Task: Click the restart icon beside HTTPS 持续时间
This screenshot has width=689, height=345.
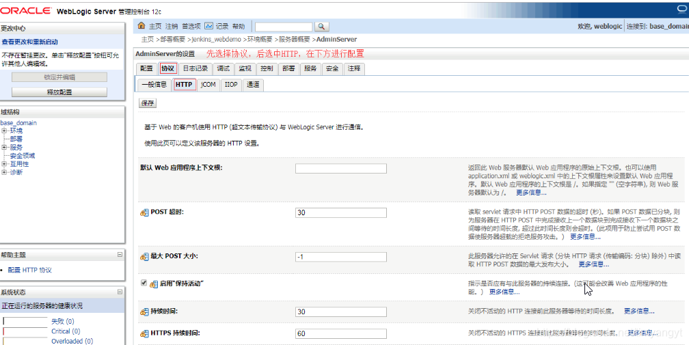Action: coord(145,334)
